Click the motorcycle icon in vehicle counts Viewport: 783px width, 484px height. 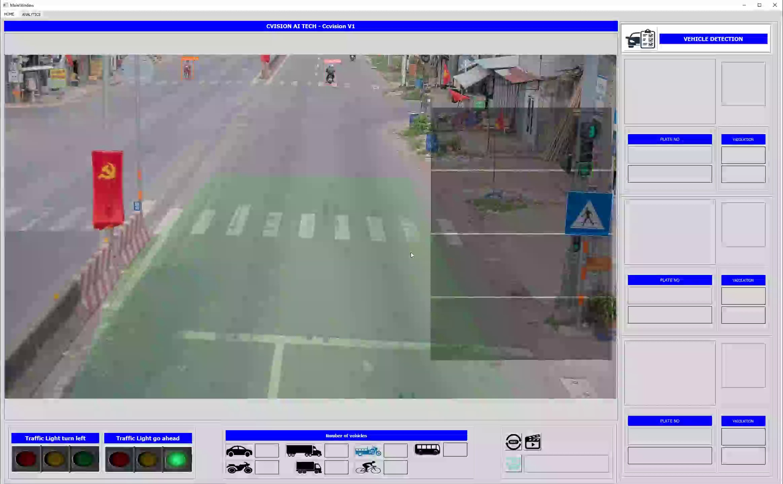click(239, 468)
